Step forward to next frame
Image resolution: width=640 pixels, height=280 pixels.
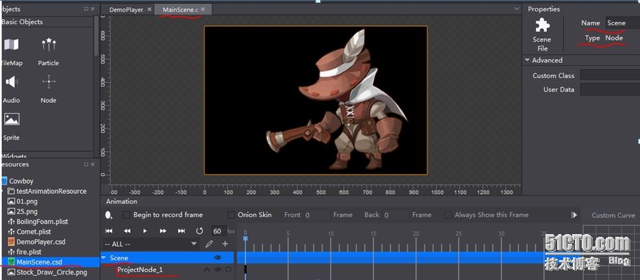163,231
